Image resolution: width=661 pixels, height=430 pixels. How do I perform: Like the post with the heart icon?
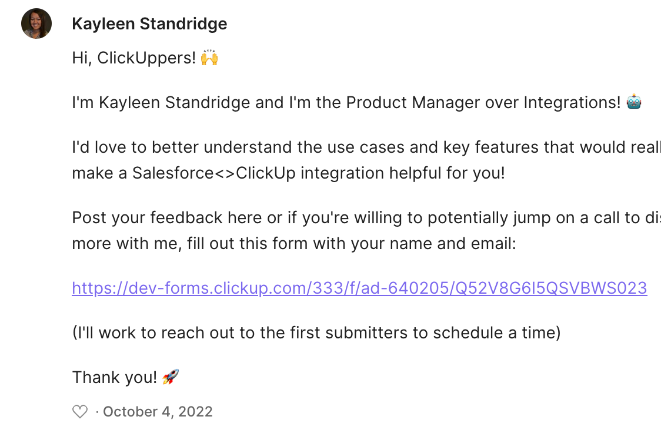point(79,411)
